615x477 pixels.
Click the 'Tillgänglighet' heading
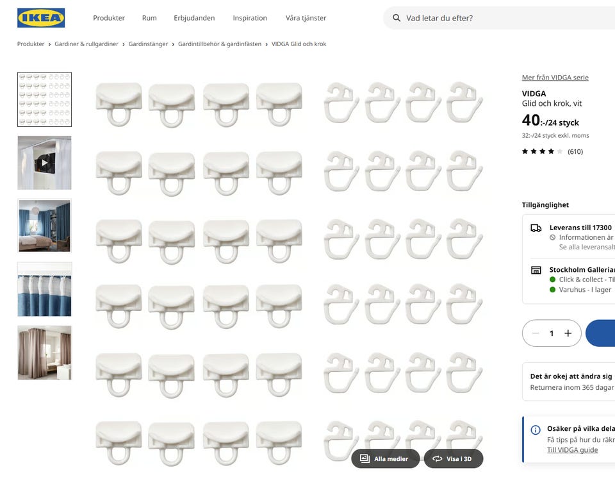coord(545,205)
